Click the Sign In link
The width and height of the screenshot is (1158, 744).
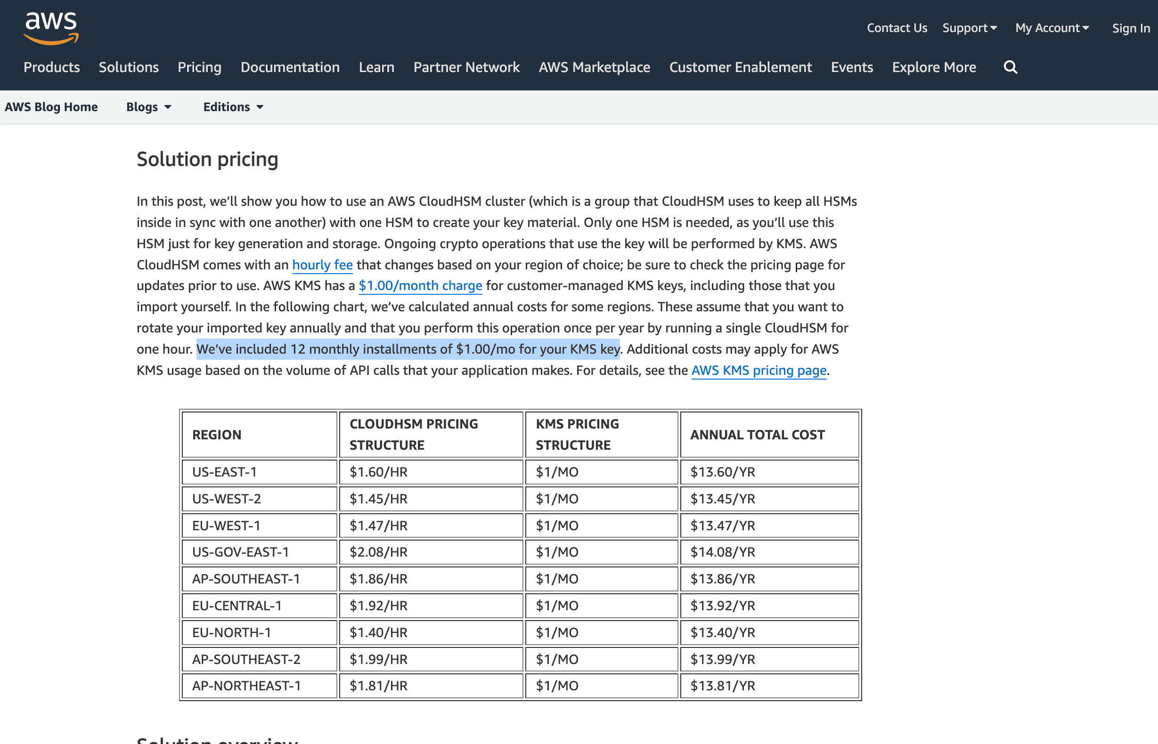tap(1131, 28)
